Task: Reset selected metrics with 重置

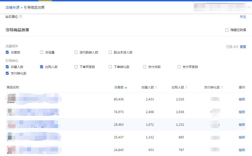Action: point(243,47)
